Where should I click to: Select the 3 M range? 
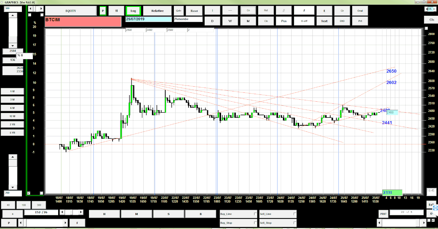pyautogui.click(x=12, y=100)
